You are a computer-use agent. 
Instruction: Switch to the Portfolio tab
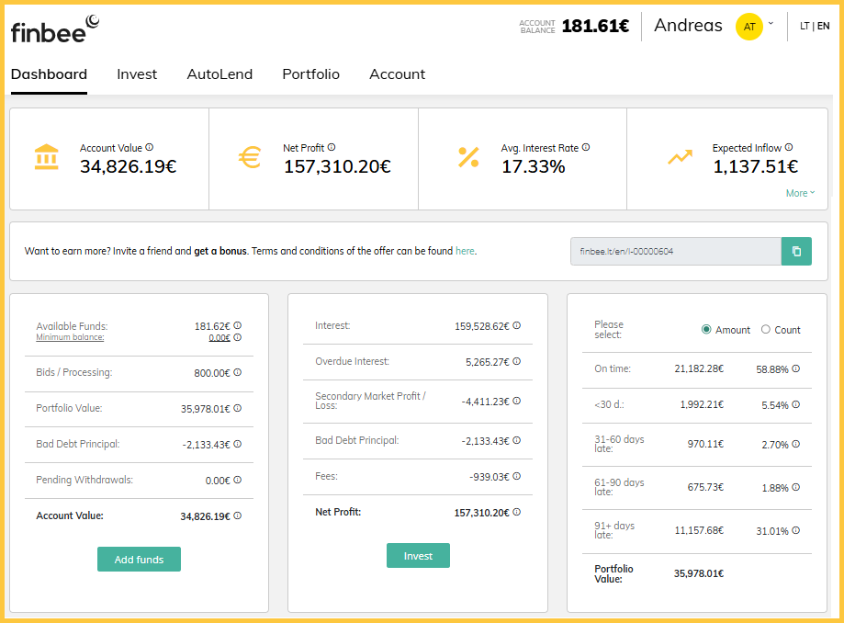310,74
